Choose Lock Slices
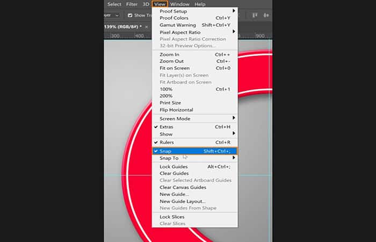This screenshot has height=242, width=376. point(195,217)
